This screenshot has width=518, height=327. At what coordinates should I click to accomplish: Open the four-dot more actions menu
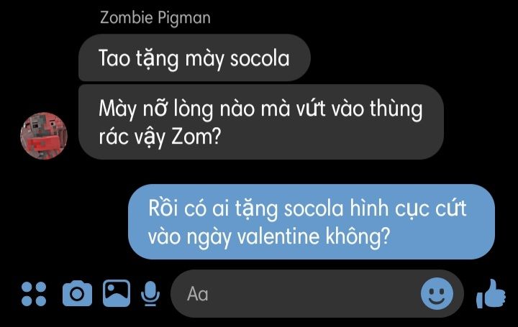point(34,294)
